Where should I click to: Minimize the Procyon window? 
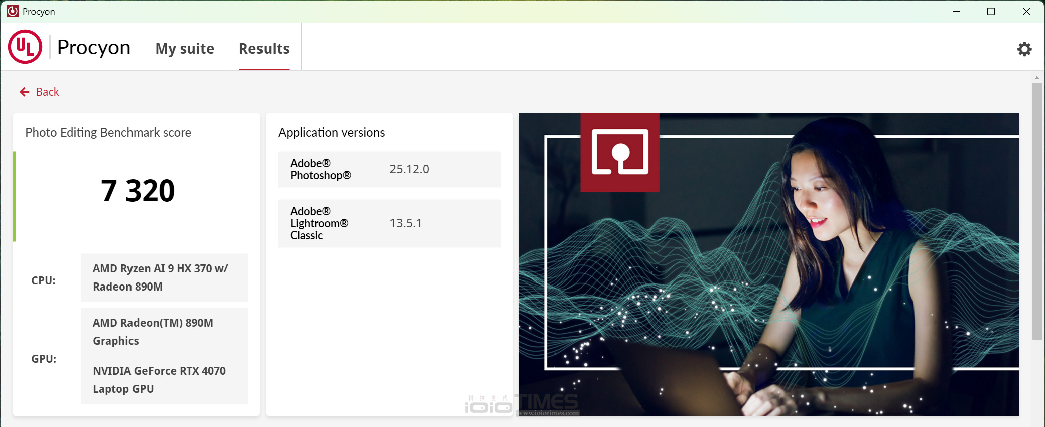point(956,11)
